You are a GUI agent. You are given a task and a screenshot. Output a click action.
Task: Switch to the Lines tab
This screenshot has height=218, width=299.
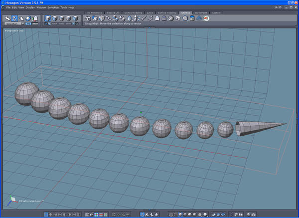click(x=150, y=13)
